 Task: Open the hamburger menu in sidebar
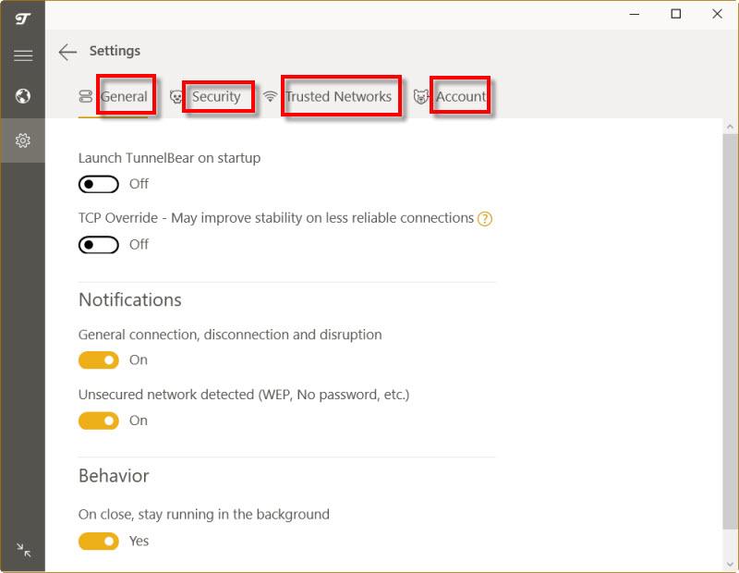click(23, 55)
